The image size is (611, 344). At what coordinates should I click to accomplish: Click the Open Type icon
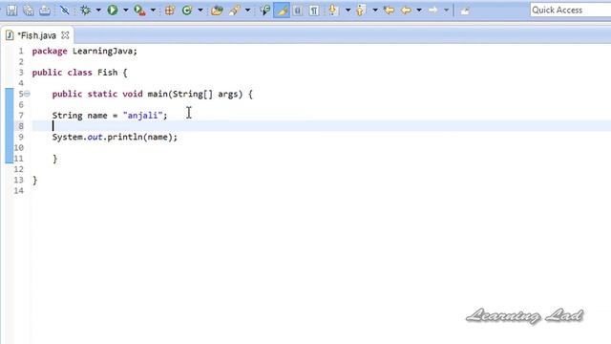(x=217, y=11)
